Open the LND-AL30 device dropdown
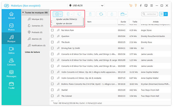Screen dimensions: 173x107 coord(102,5)
